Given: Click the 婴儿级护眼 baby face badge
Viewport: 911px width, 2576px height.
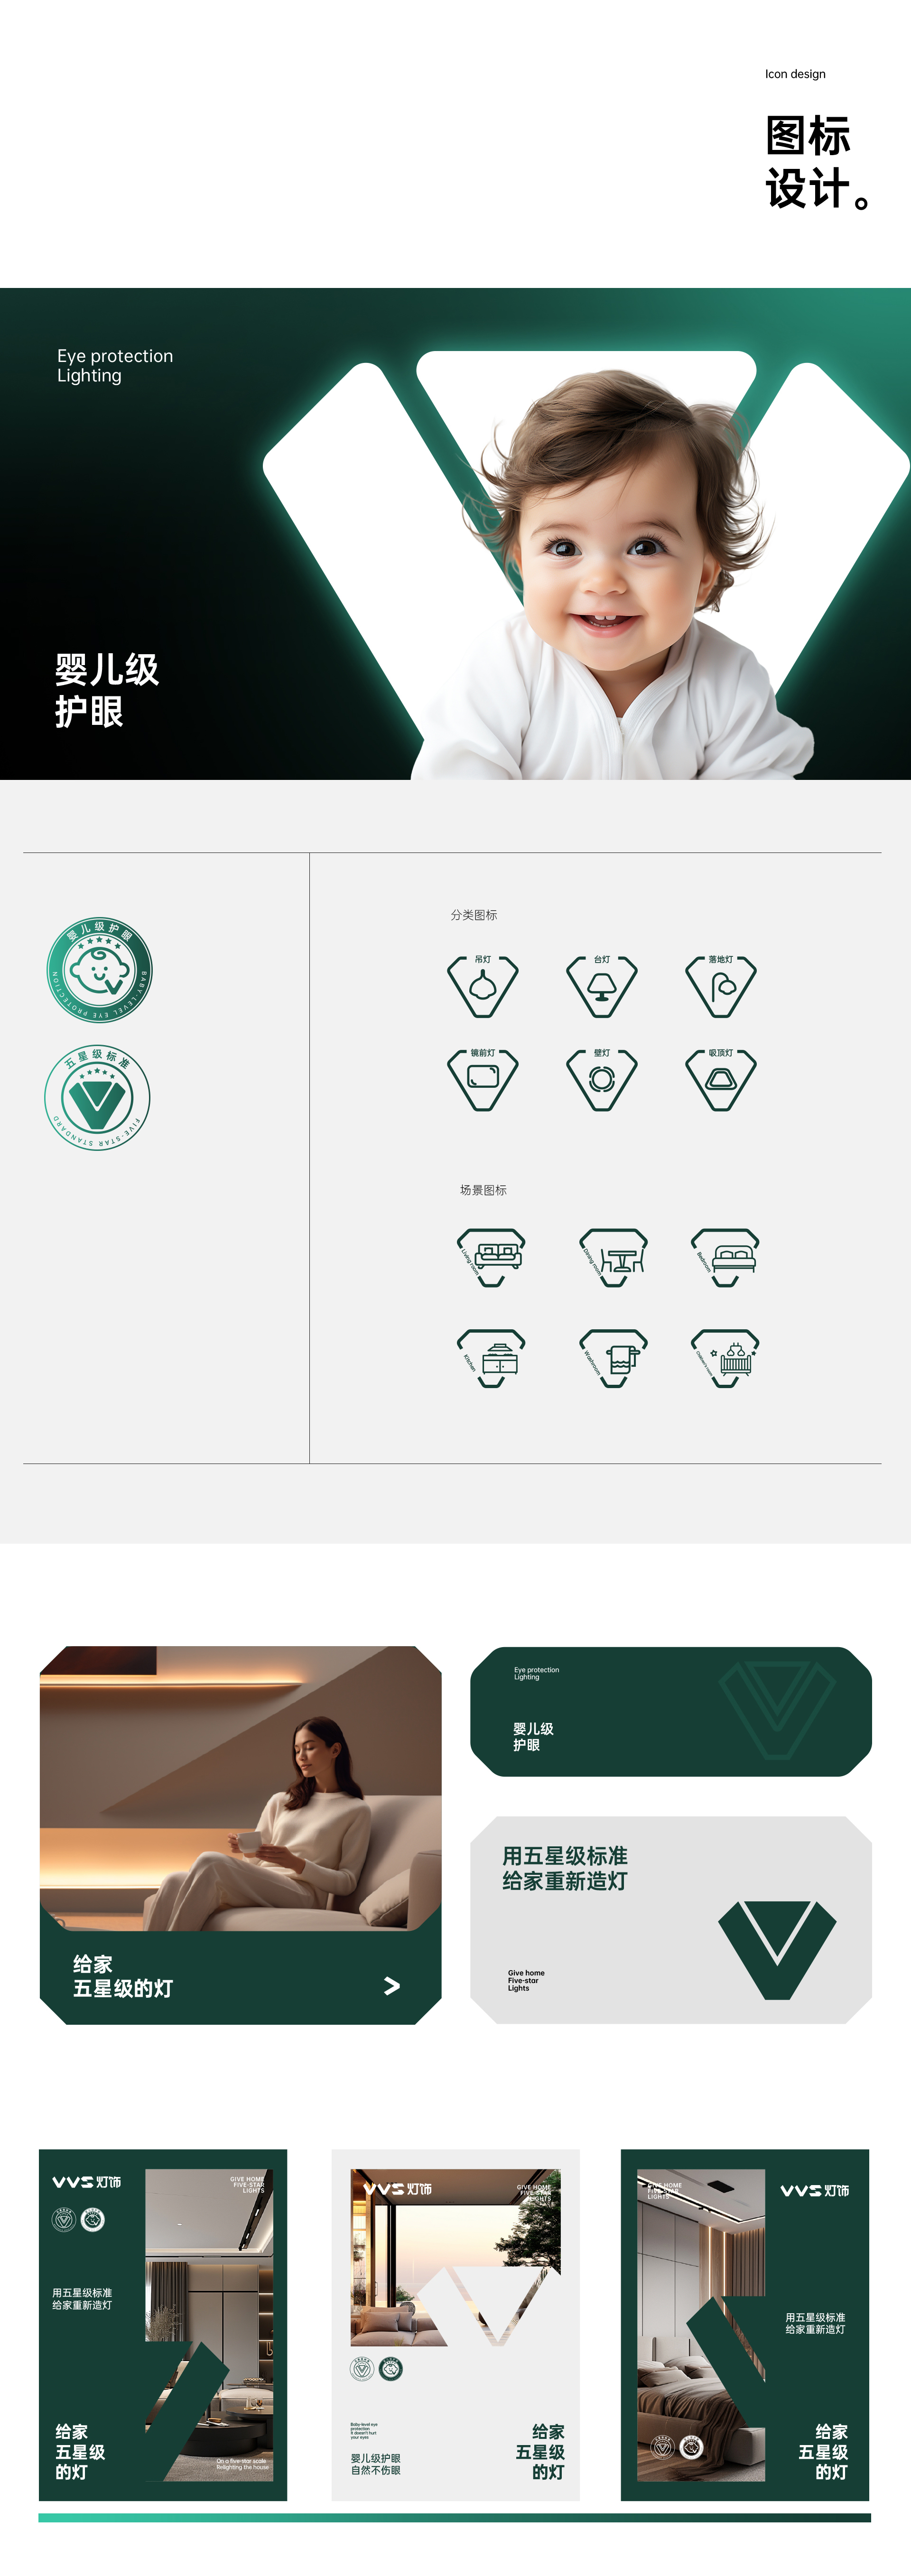Looking at the screenshot, I should click(100, 970).
